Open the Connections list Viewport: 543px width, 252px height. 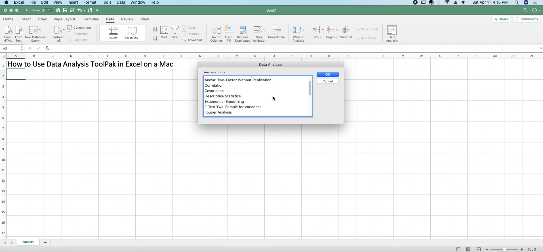(x=79, y=27)
